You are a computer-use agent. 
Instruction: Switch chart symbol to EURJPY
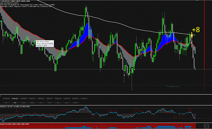tap(32, 99)
